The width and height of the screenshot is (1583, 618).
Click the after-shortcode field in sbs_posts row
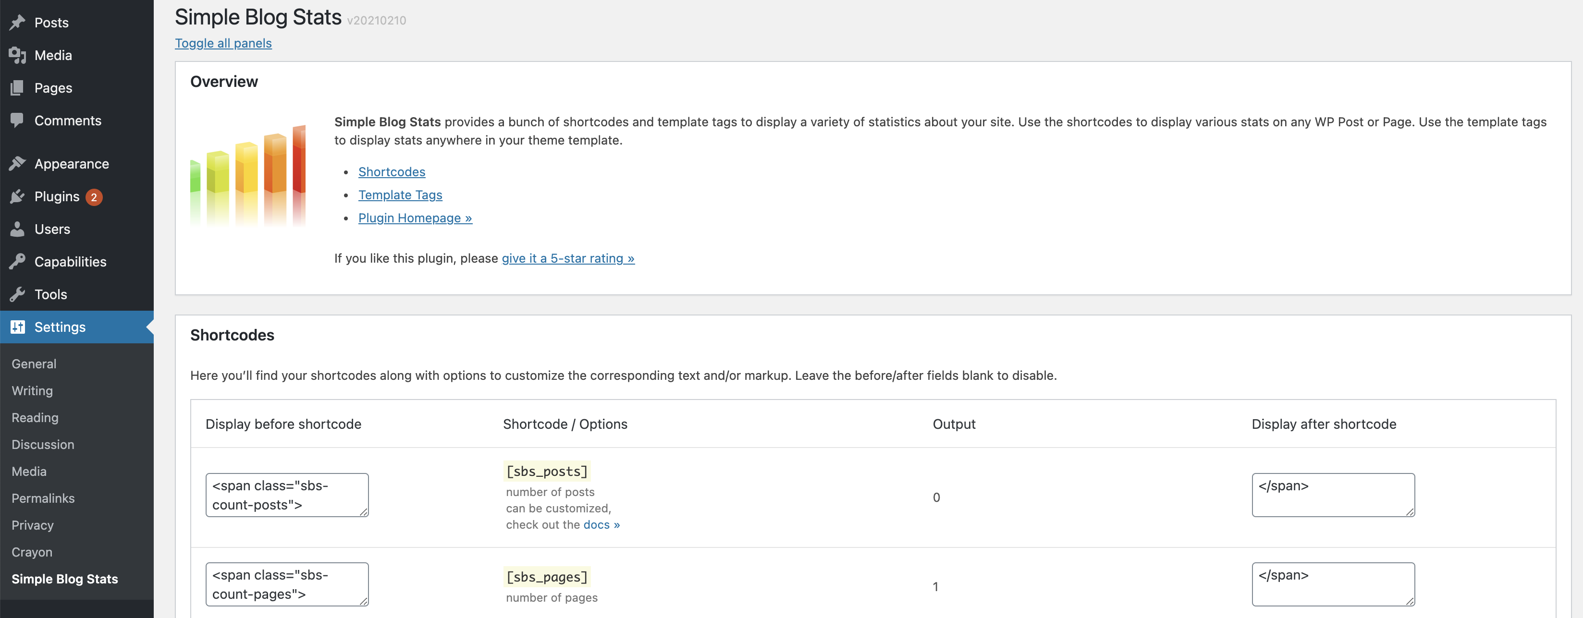tap(1333, 495)
